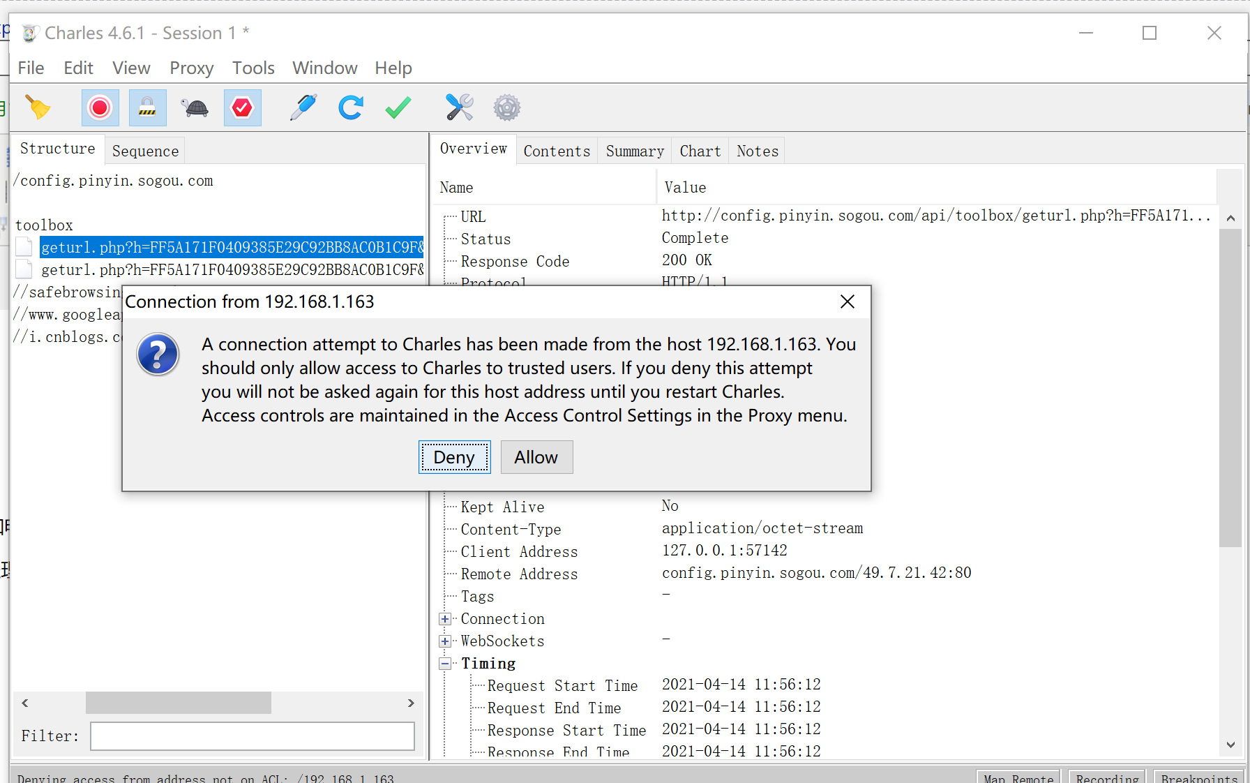
Task: Select the Kept Alive row
Action: click(827, 507)
